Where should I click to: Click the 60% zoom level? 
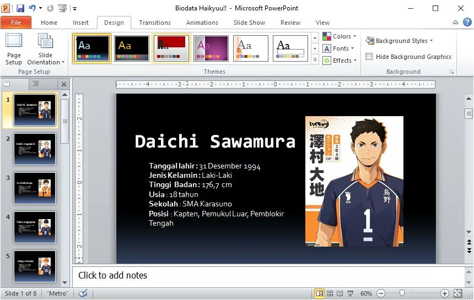[x=366, y=293]
